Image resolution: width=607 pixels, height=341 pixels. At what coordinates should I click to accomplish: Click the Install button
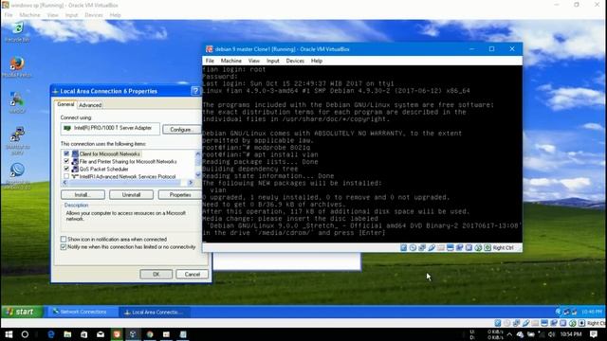coord(83,195)
